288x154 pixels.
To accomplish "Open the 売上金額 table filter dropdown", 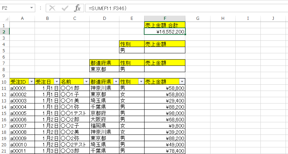I will pos(182,82).
